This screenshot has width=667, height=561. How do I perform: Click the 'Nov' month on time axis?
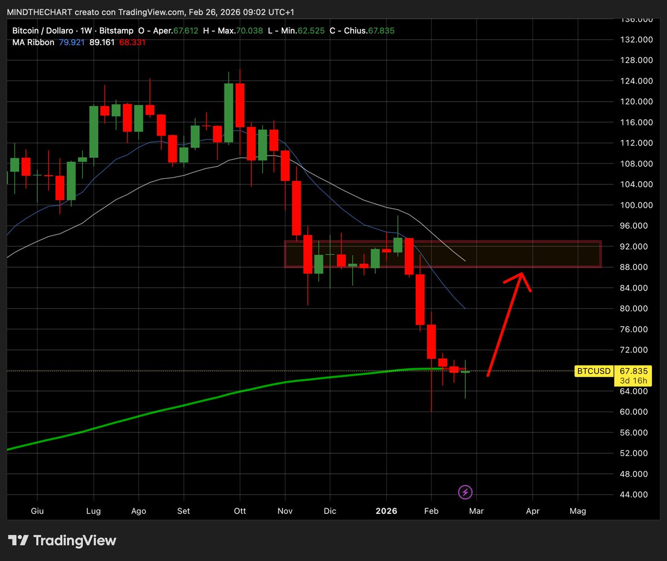point(285,511)
